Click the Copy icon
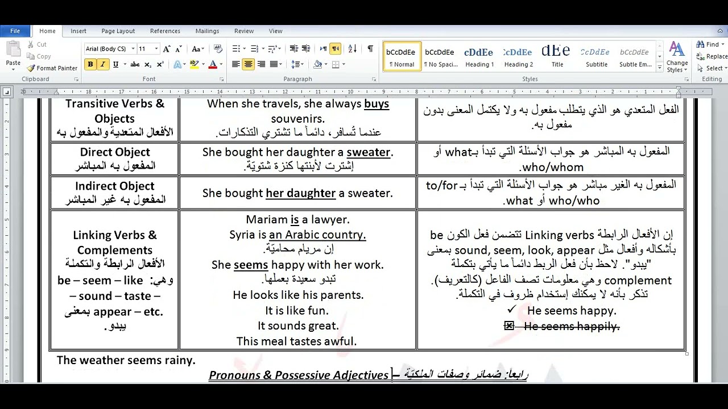This screenshot has height=409, width=728. click(31, 56)
